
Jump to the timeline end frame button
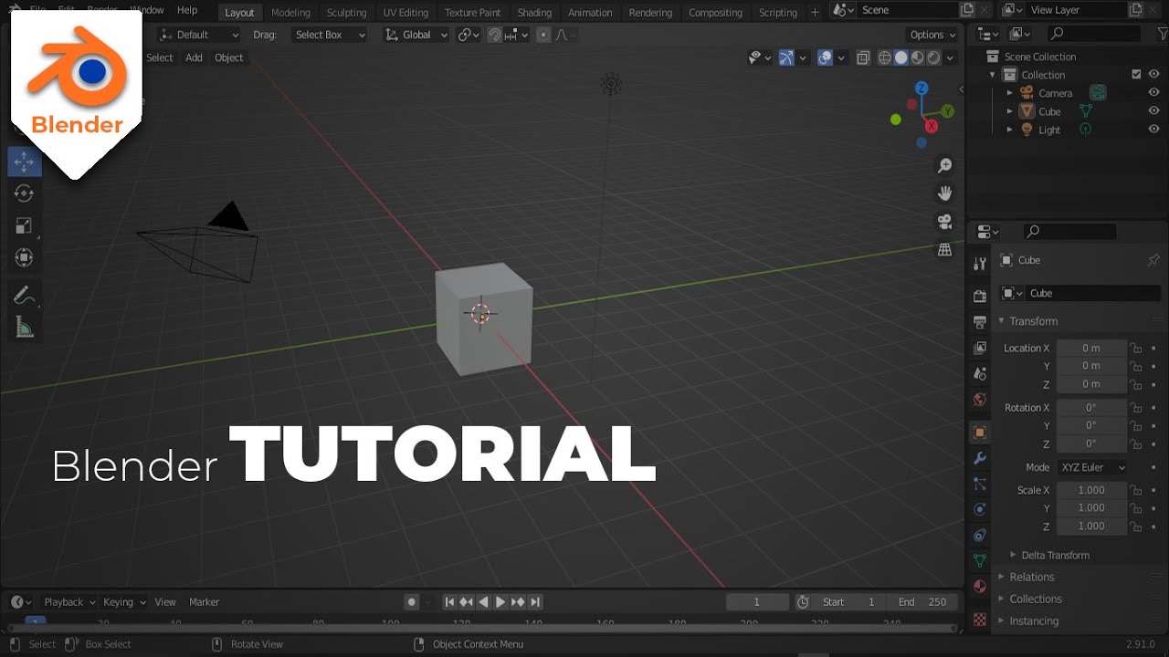535,602
